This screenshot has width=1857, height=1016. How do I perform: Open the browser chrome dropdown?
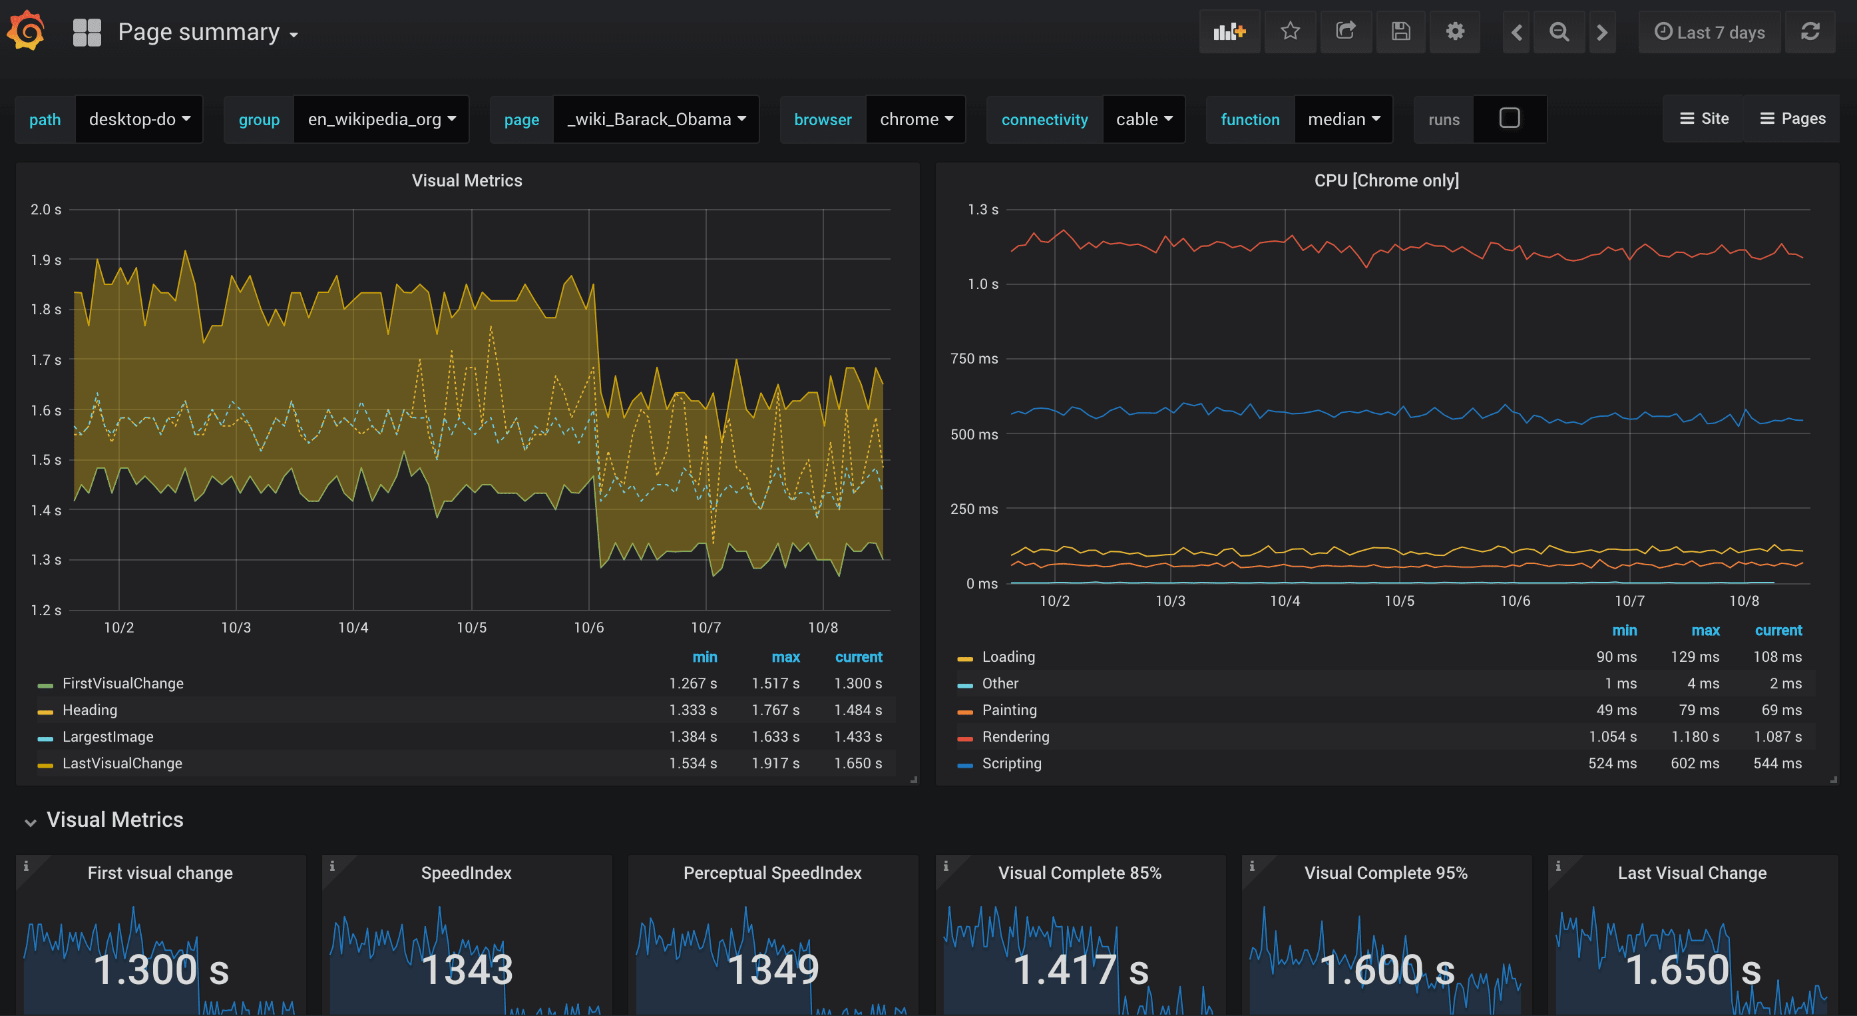[x=915, y=119]
